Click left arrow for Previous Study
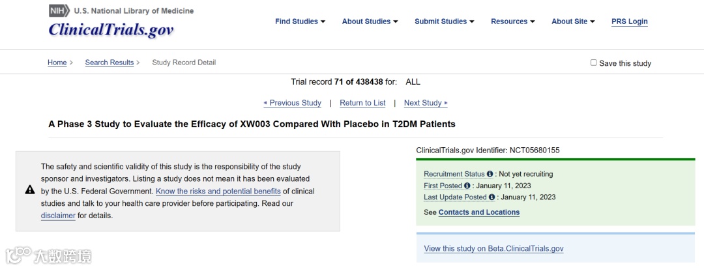Viewport: 704px width, 269px height. (x=265, y=103)
